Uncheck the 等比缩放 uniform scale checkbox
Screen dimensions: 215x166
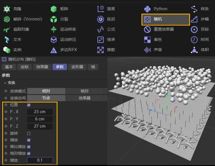[x=29, y=147]
